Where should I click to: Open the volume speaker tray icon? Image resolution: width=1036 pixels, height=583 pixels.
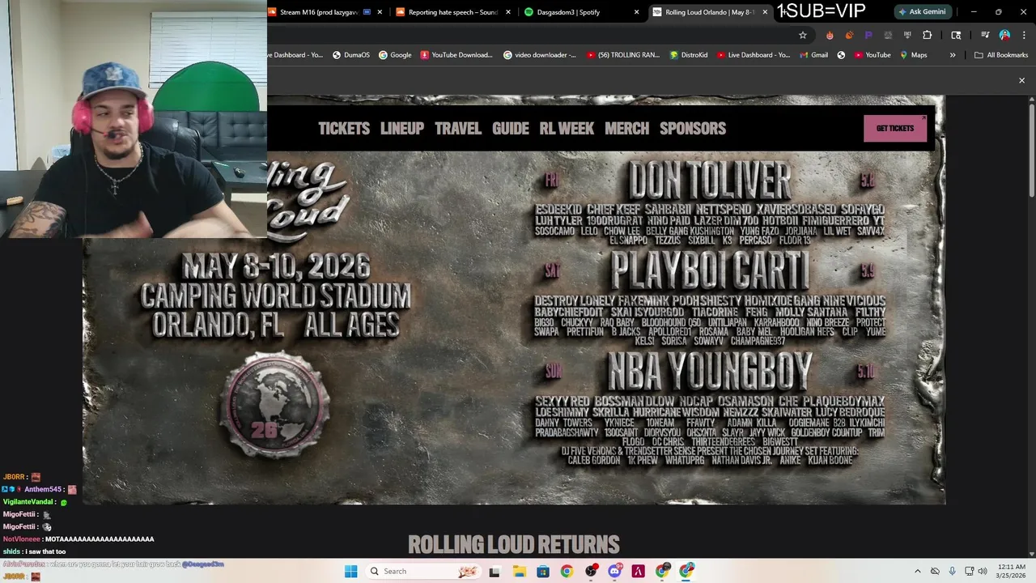(x=982, y=571)
